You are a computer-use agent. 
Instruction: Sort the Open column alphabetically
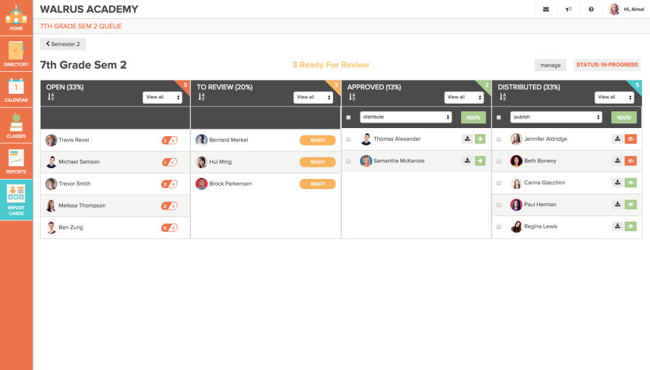tap(51, 97)
